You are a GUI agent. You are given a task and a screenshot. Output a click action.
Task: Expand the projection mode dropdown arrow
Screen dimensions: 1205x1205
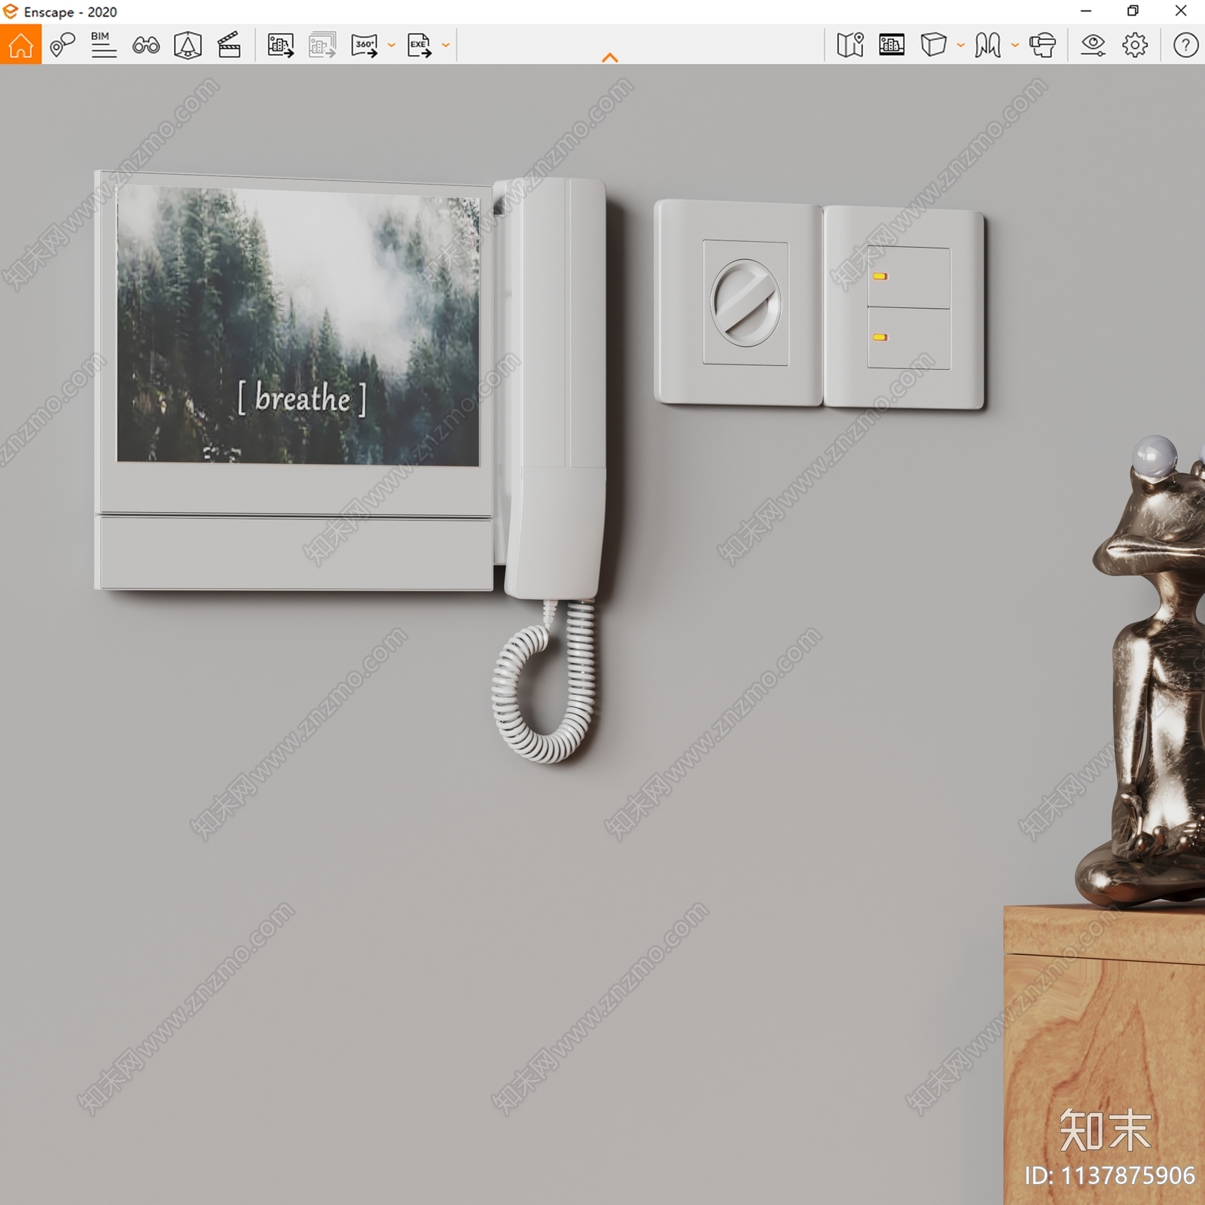[x=961, y=45]
